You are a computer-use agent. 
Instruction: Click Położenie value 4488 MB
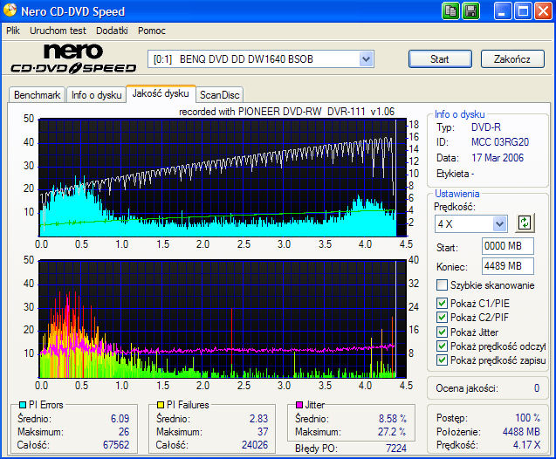tap(521, 432)
